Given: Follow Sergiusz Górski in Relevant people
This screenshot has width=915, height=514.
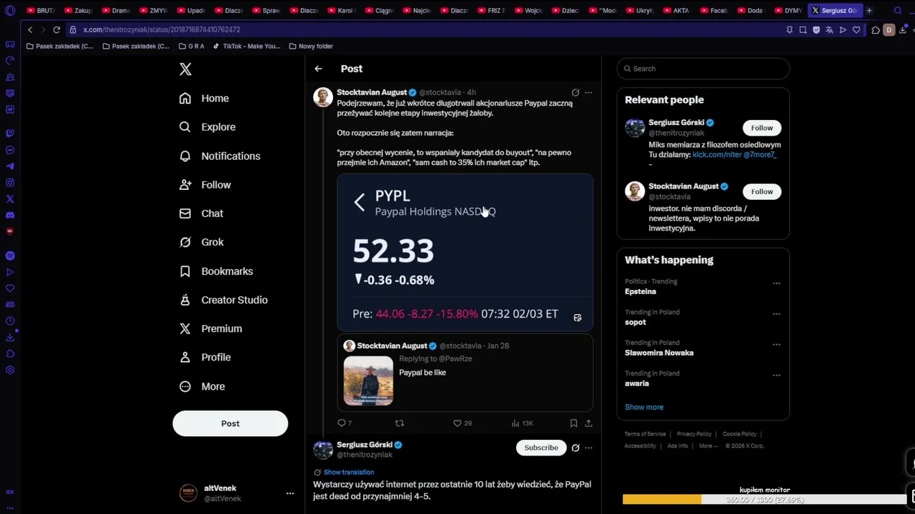Looking at the screenshot, I should pos(762,128).
